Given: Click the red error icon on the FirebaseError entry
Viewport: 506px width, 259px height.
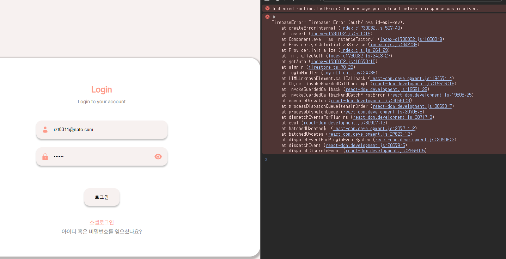Looking at the screenshot, I should (267, 17).
